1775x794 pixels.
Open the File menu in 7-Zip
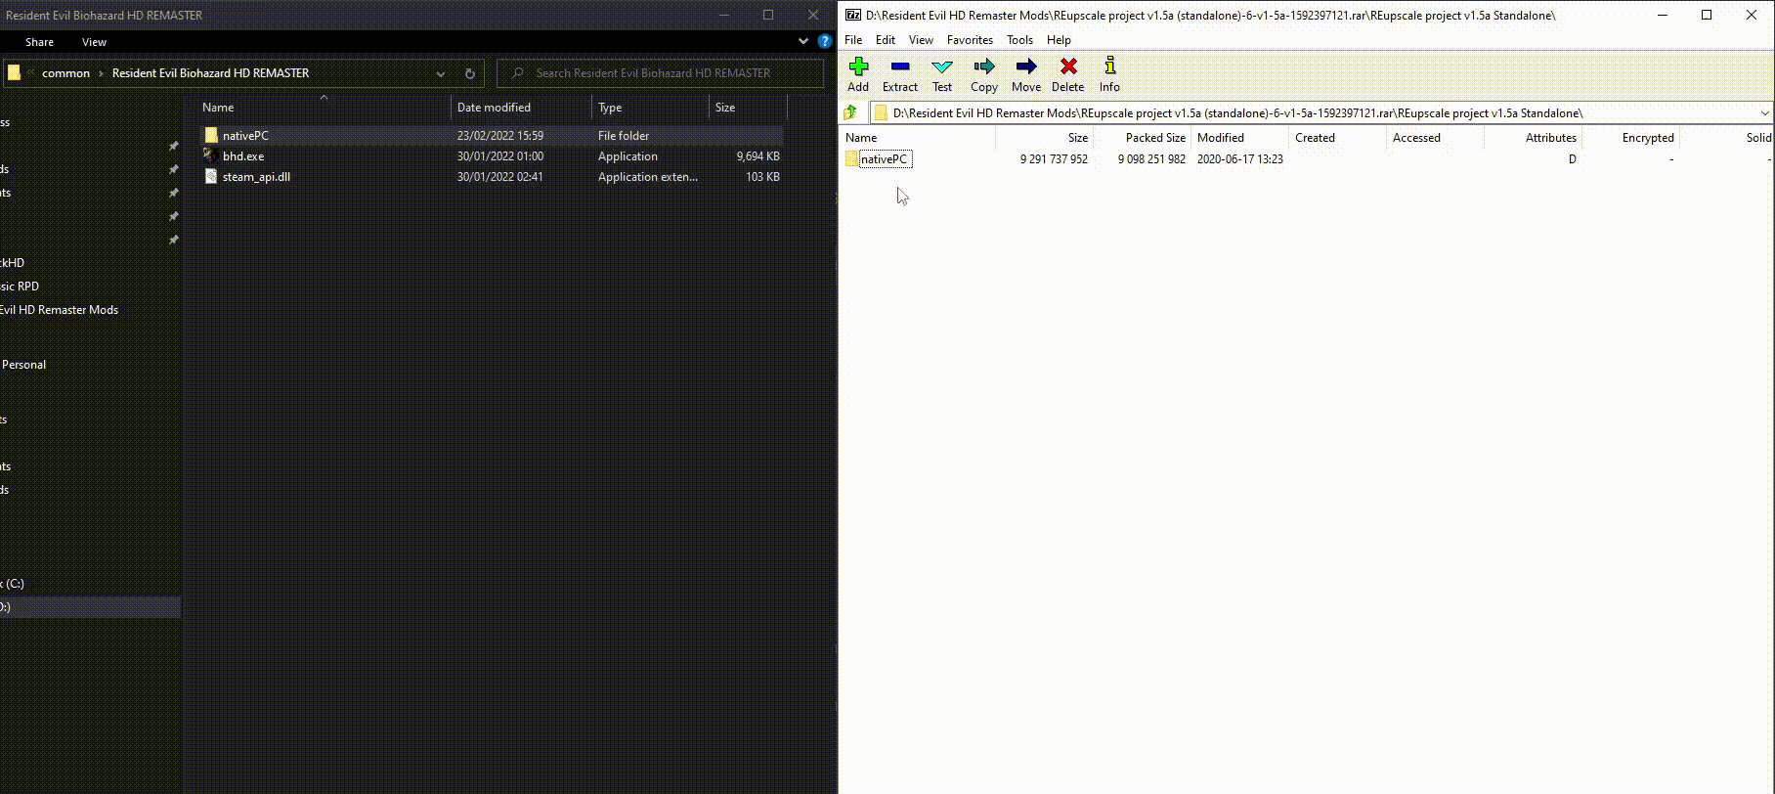pyautogui.click(x=853, y=40)
